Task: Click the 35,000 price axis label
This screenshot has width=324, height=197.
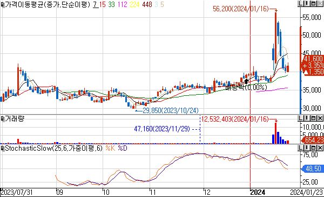Action: (x=312, y=90)
